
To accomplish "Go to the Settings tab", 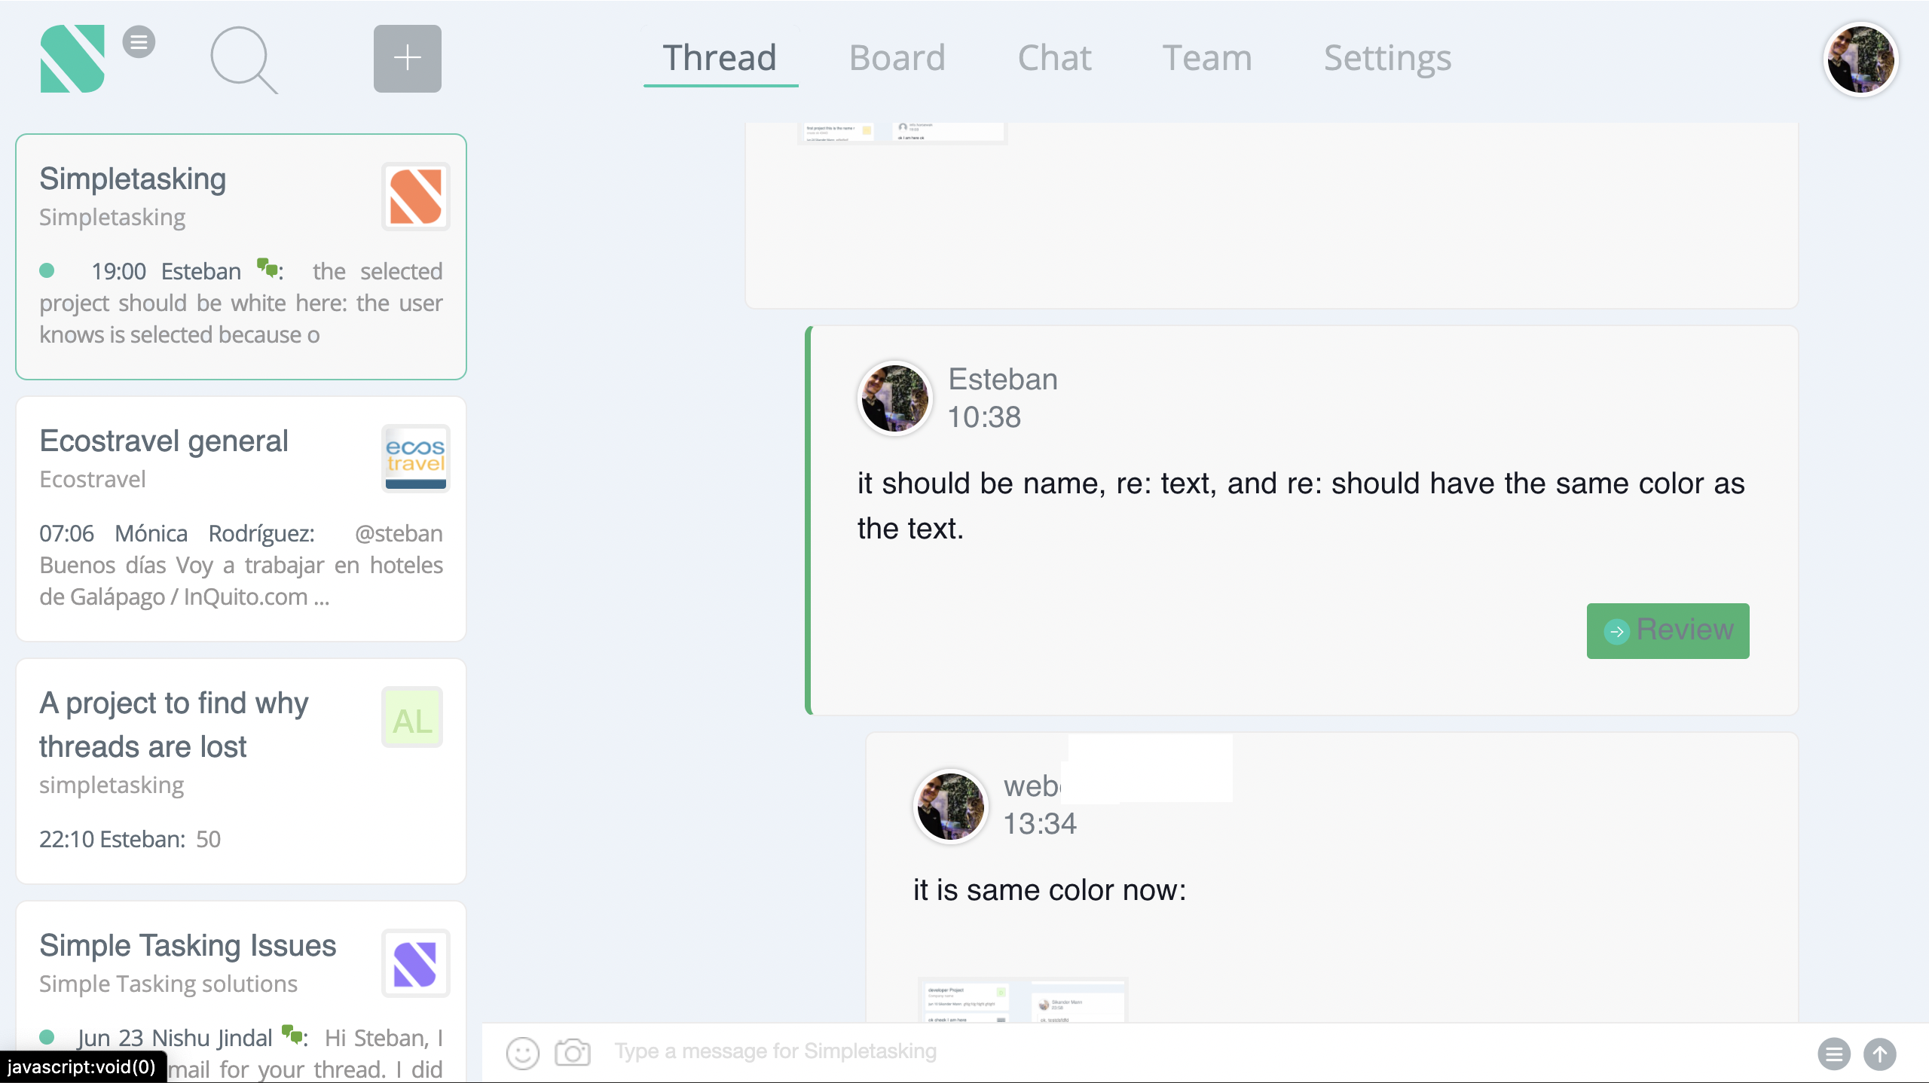I will [x=1387, y=58].
